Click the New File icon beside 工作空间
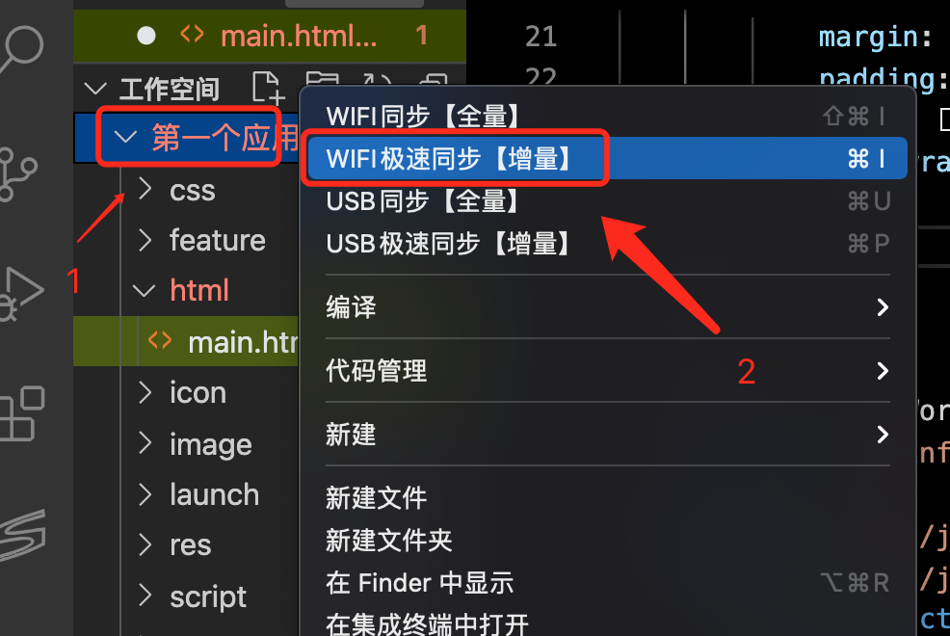The width and height of the screenshot is (950, 636). 268,88
